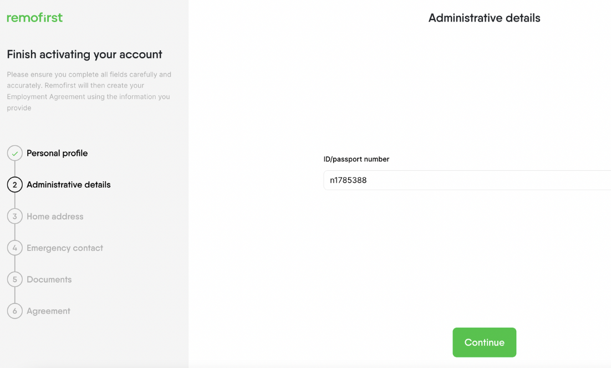The image size is (611, 368).
Task: Click the remofirst logo
Action: 35,18
